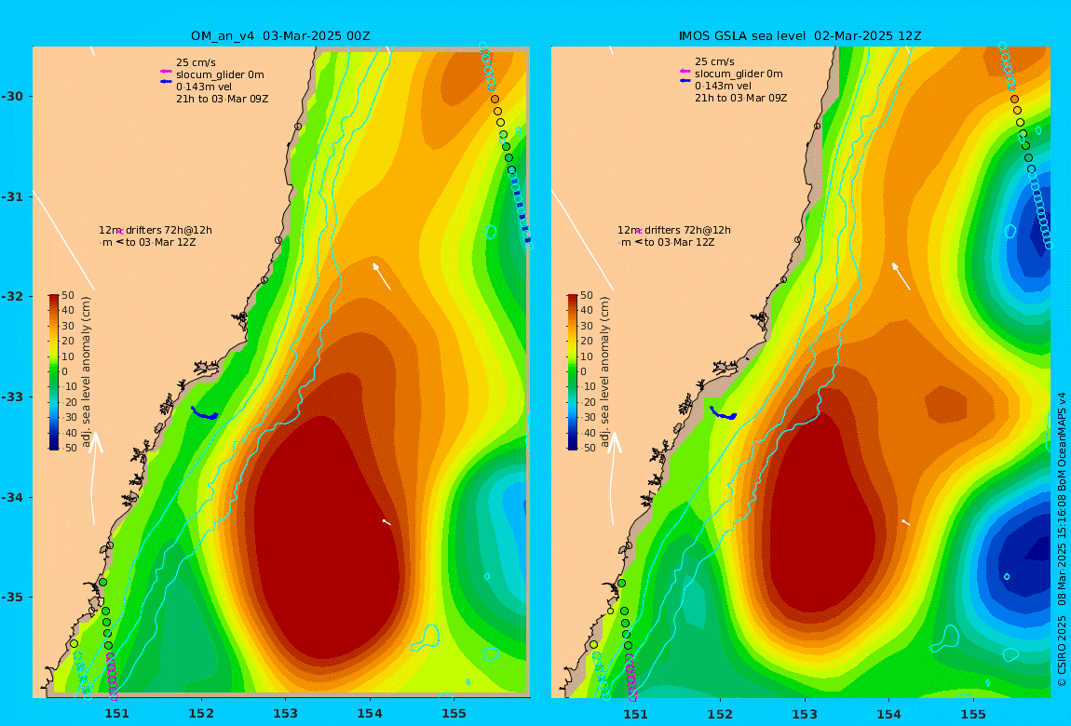The height and width of the screenshot is (726, 1071).
Task: Click the blue velocity arrow in right legend
Action: (685, 81)
